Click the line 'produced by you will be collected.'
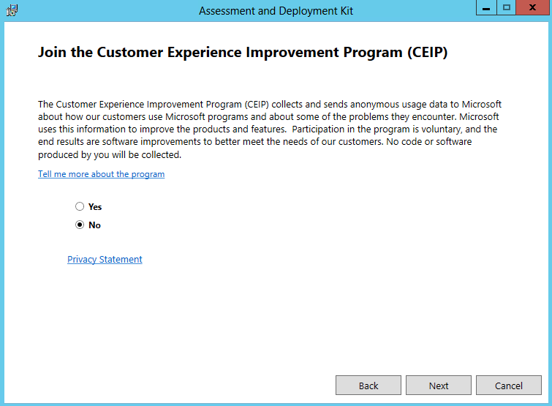This screenshot has height=406, width=552. (110, 154)
